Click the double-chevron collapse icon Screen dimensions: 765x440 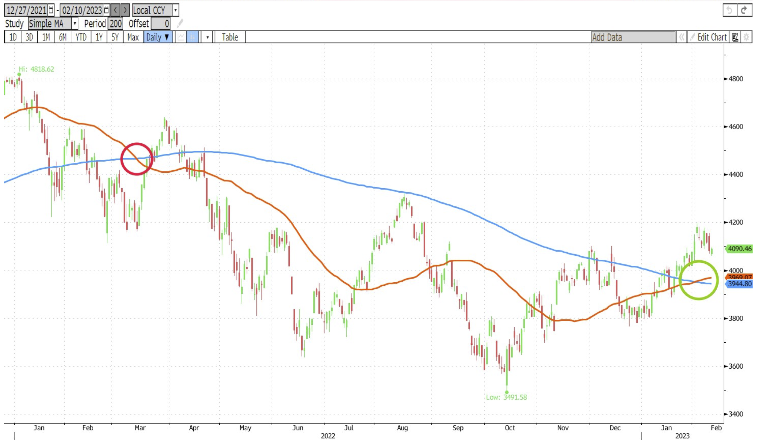coord(681,37)
